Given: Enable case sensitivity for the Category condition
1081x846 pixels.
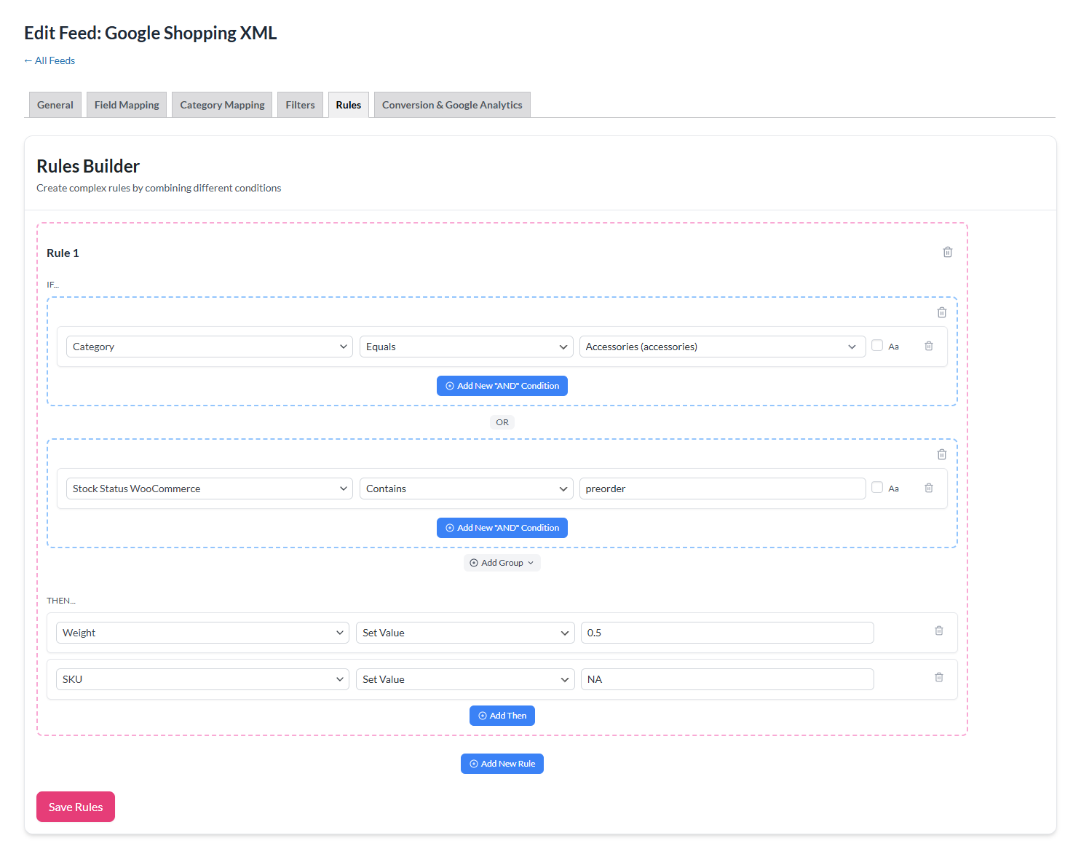Looking at the screenshot, I should click(877, 346).
